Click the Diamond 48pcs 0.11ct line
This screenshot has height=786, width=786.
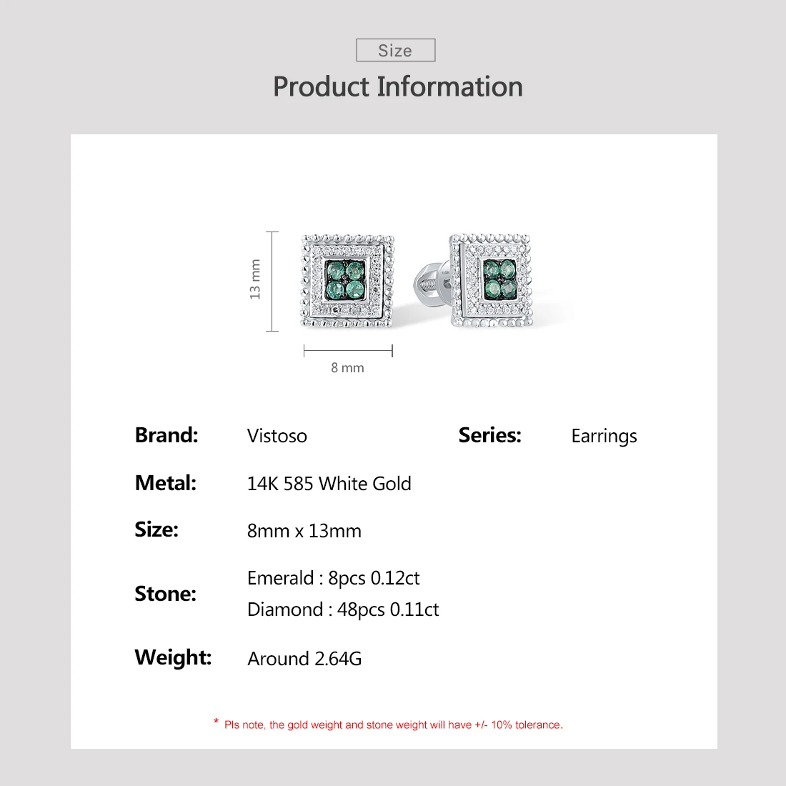pos(343,610)
